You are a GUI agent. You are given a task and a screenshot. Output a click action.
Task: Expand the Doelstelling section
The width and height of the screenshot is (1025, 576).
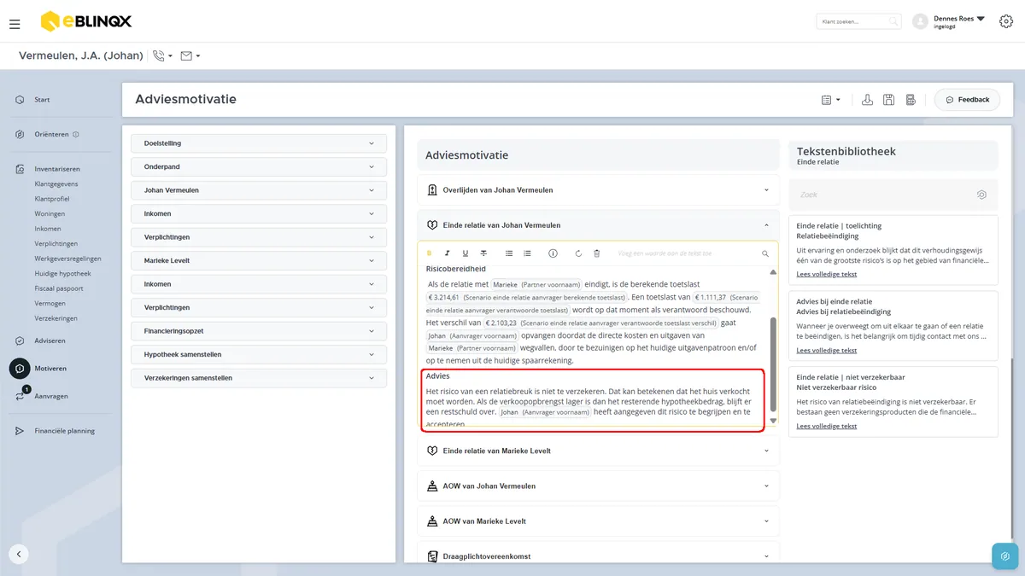coord(259,143)
